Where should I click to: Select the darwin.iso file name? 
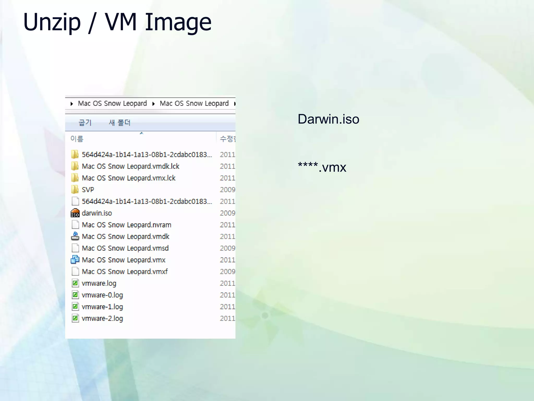(x=97, y=213)
